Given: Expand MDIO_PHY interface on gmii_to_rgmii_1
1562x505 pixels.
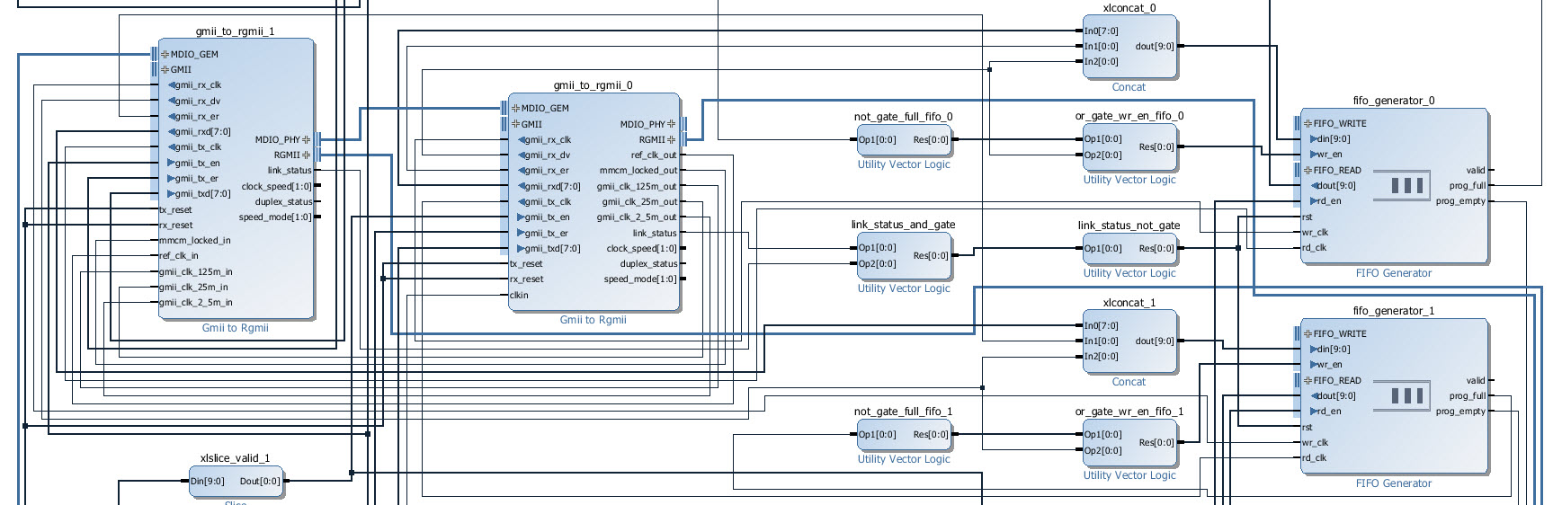Looking at the screenshot, I should (307, 139).
